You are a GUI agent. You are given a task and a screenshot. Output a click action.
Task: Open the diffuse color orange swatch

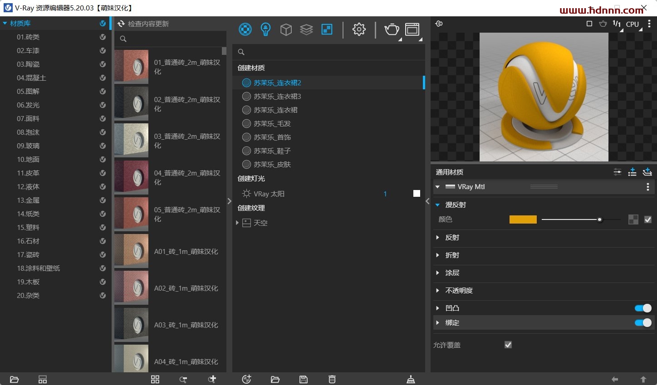click(523, 219)
